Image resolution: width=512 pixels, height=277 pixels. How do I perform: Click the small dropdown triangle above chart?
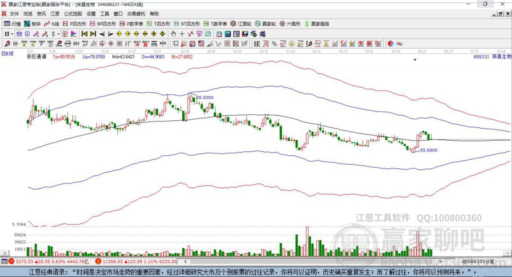(415, 60)
